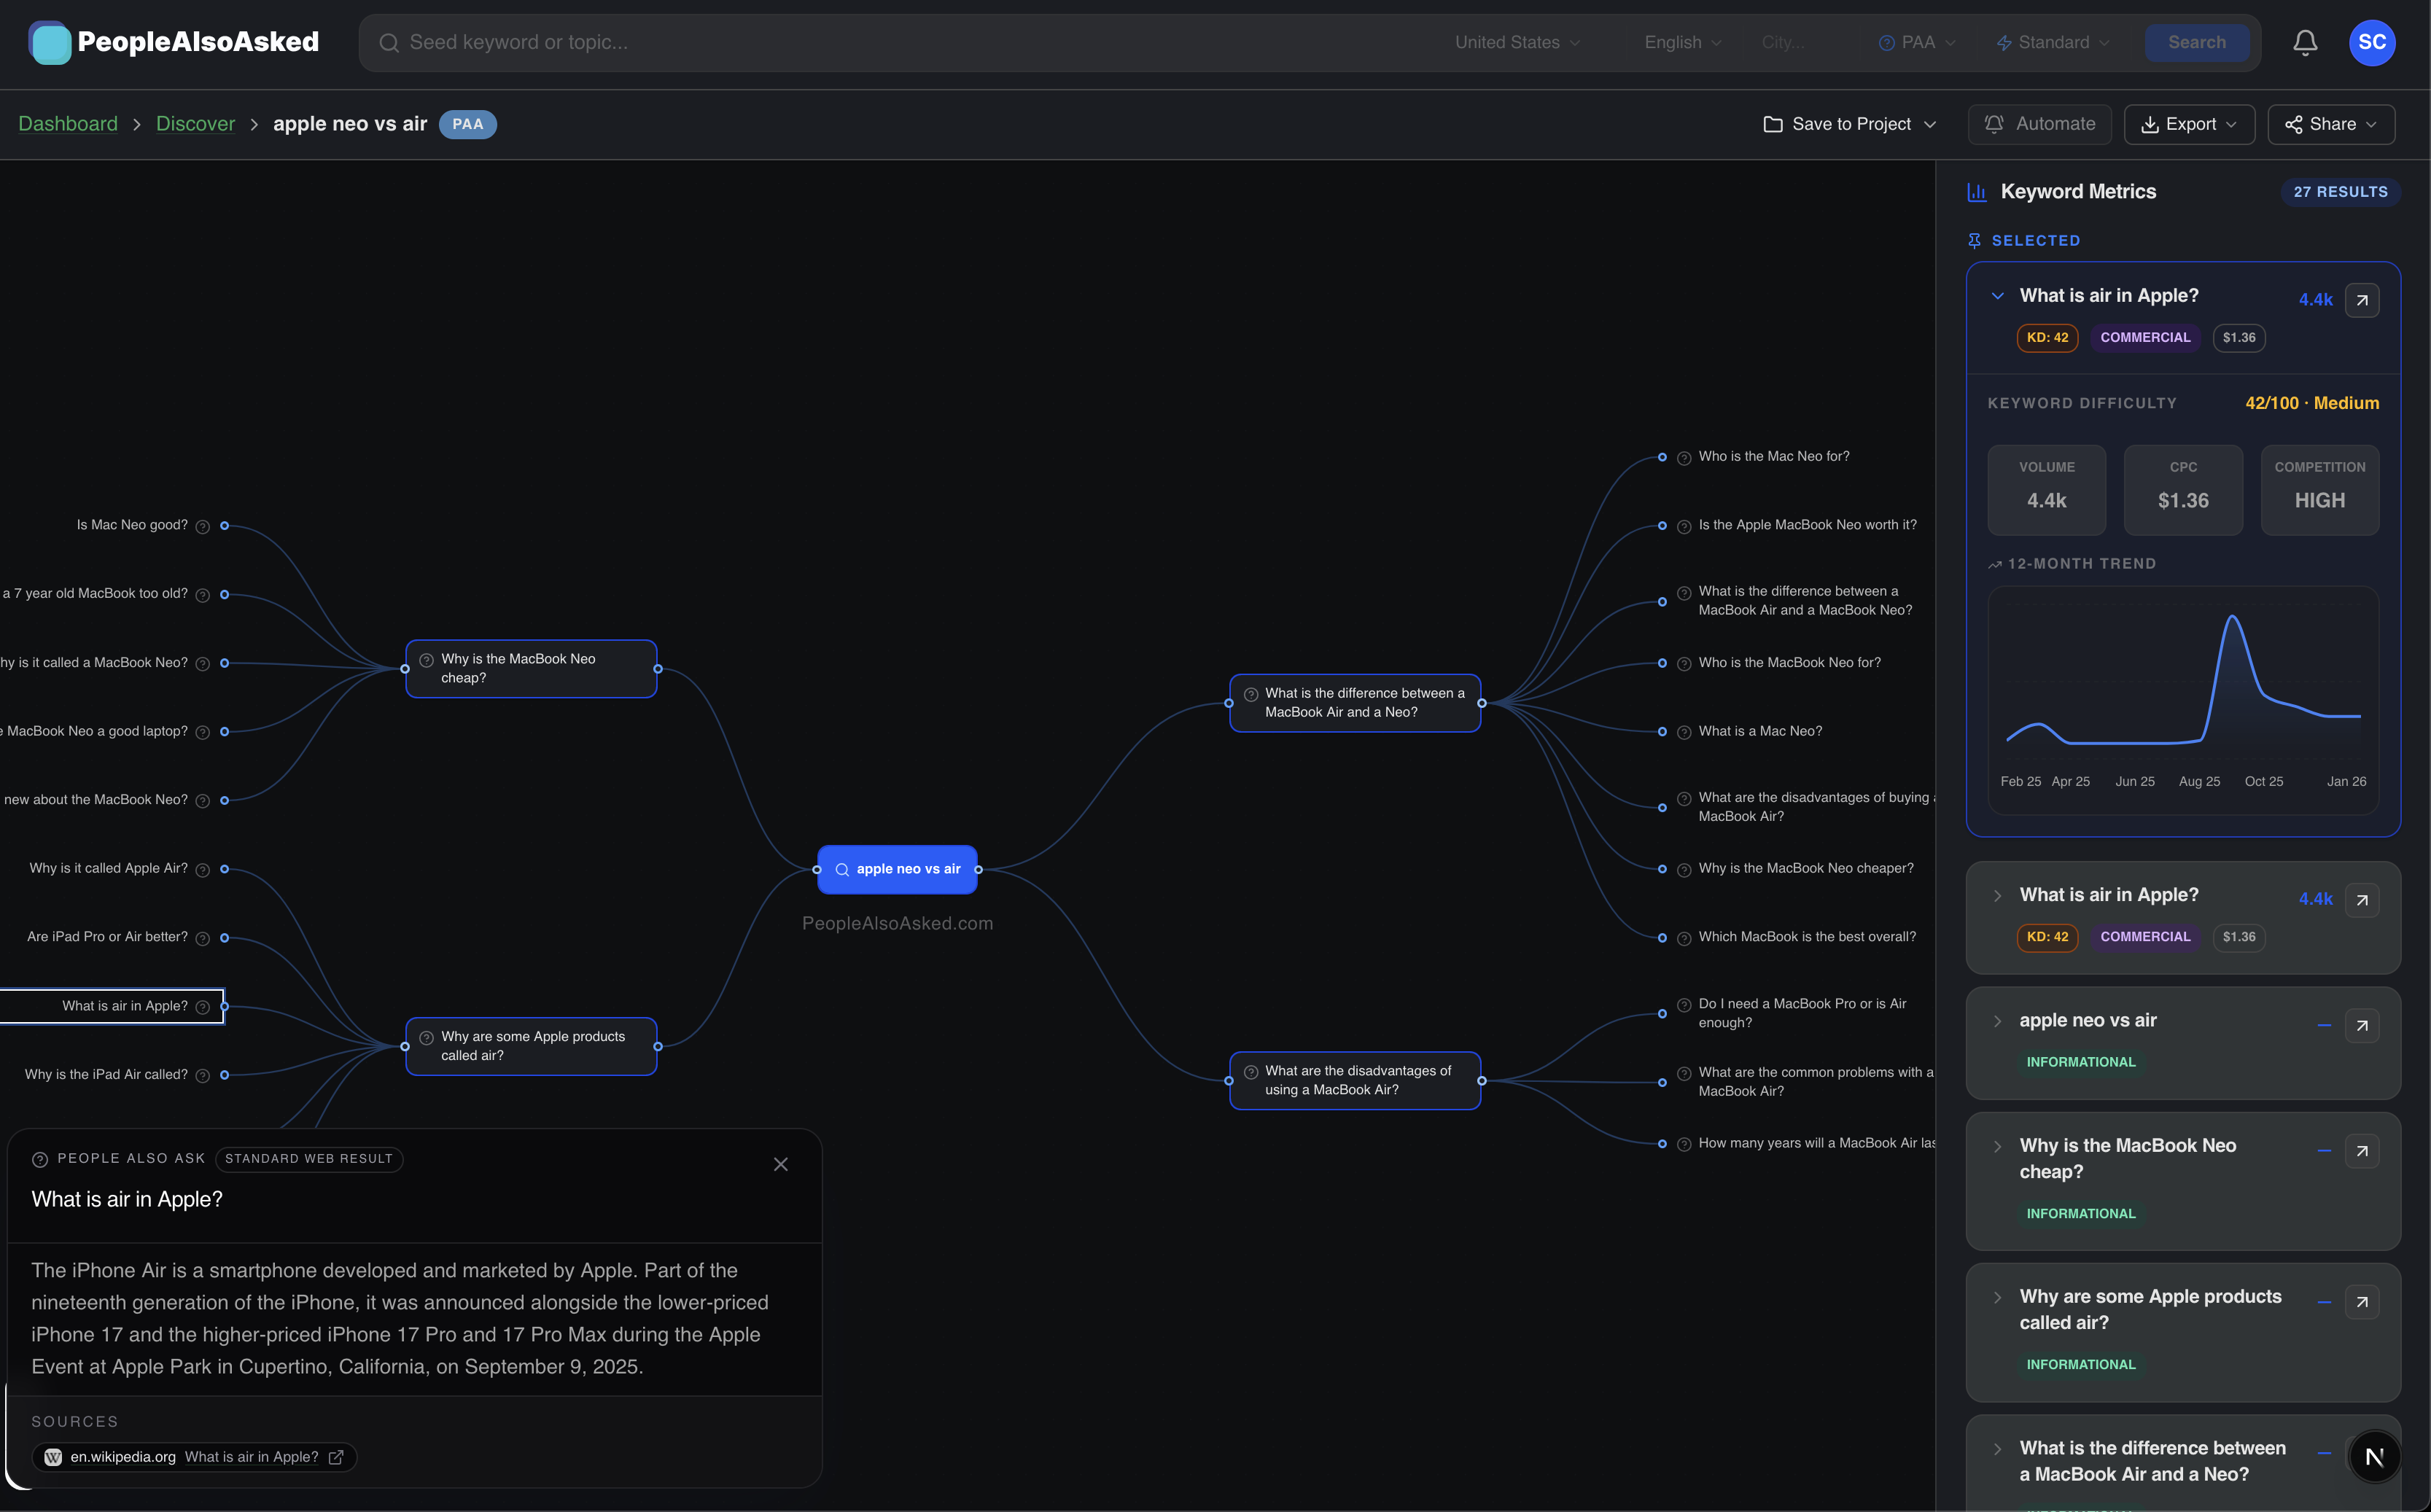This screenshot has width=2431, height=1512.
Task: Click the Automate bell button
Action: (2039, 124)
